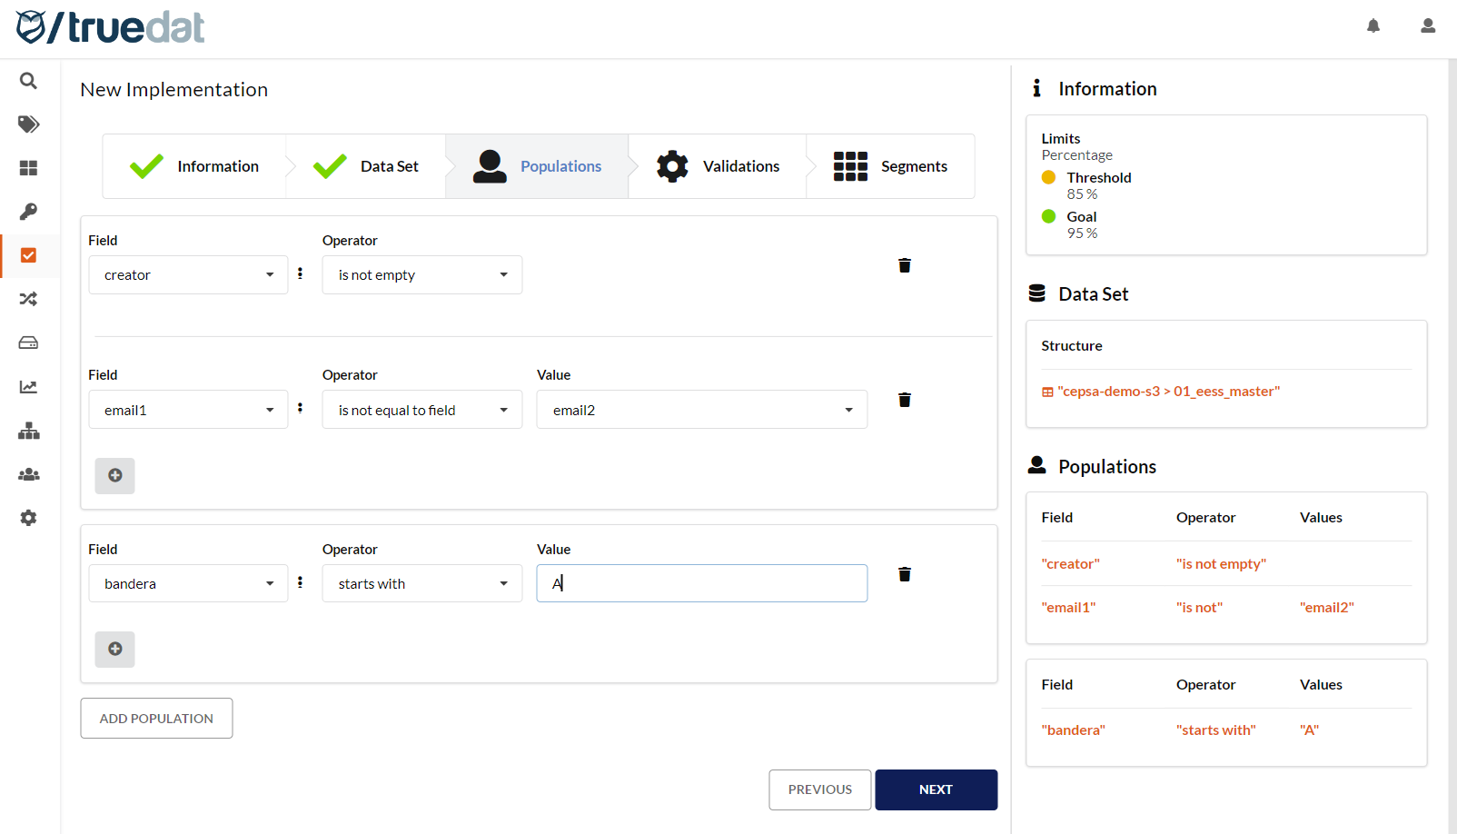Delete the creator population row using trash icon
1457x834 pixels.
coord(904,265)
